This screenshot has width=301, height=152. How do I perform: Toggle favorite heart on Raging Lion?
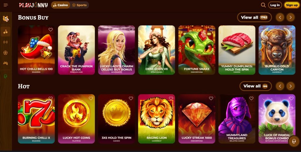(171, 98)
